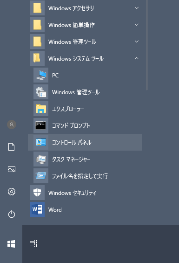
Task: Click the Windows 管理ツール gear icon
Action: (41, 92)
